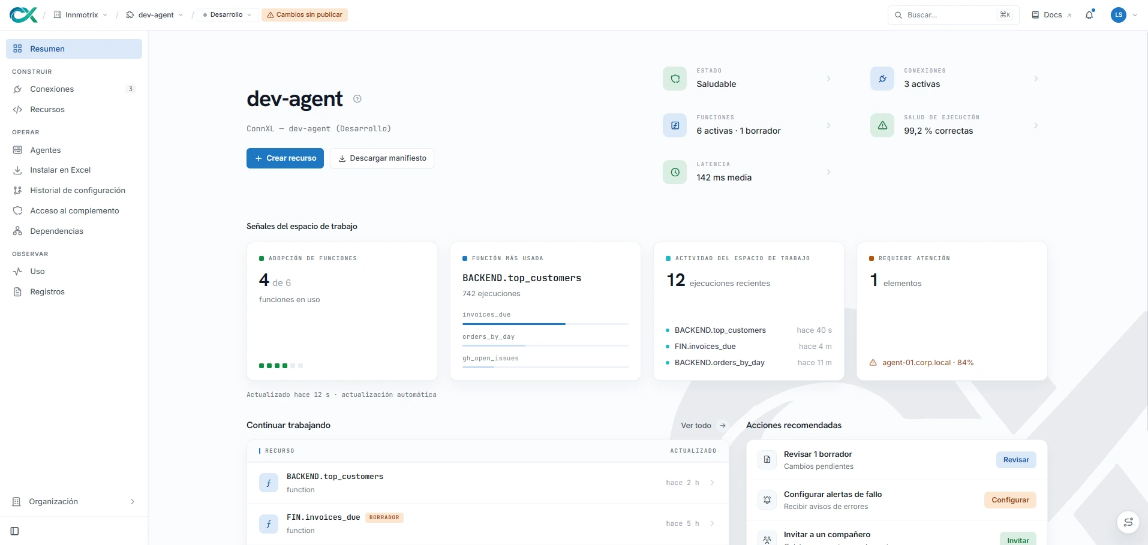Click the bell icon beside Configurar alertas de fallo

tap(767, 500)
